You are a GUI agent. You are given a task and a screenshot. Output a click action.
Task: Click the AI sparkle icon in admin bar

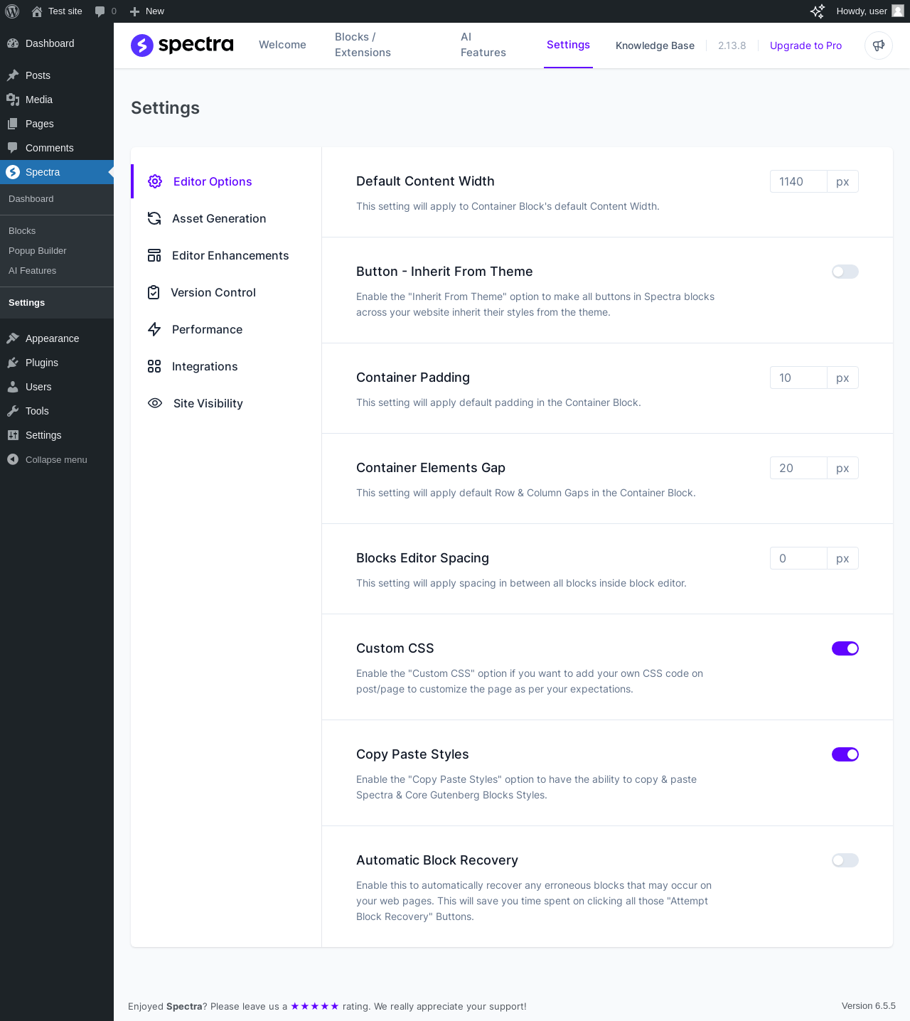click(818, 11)
